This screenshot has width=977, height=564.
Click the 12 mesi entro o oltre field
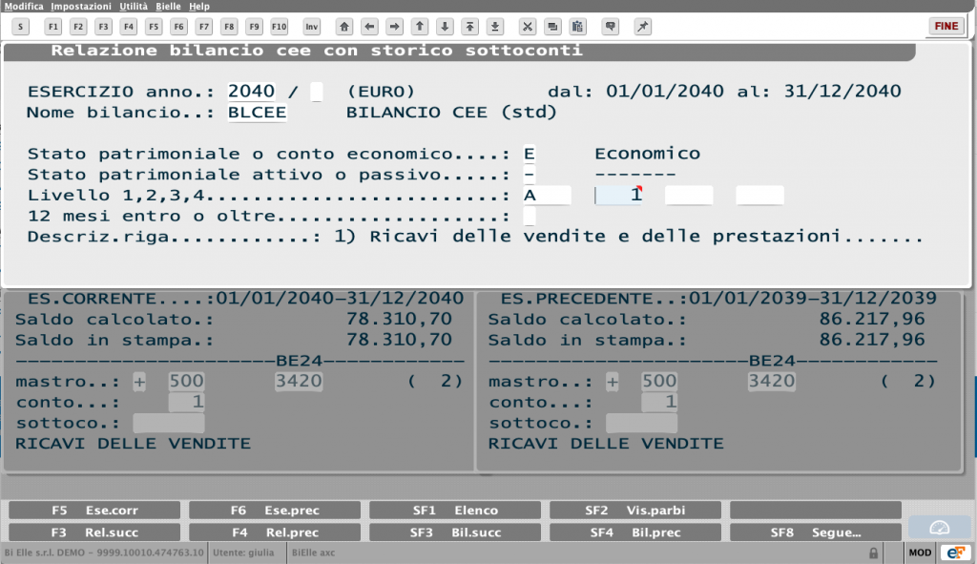[529, 217]
